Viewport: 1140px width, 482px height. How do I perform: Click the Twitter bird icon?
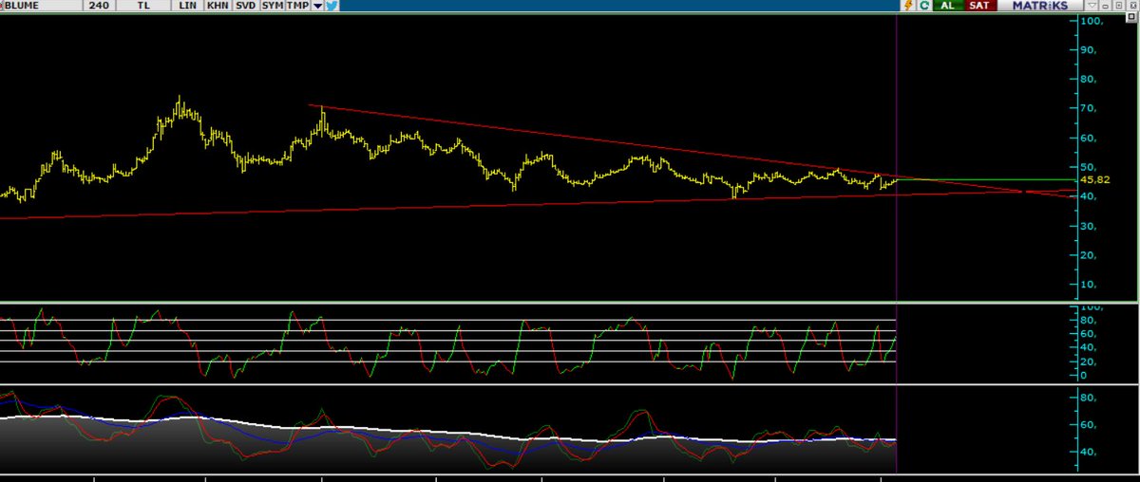[332, 6]
